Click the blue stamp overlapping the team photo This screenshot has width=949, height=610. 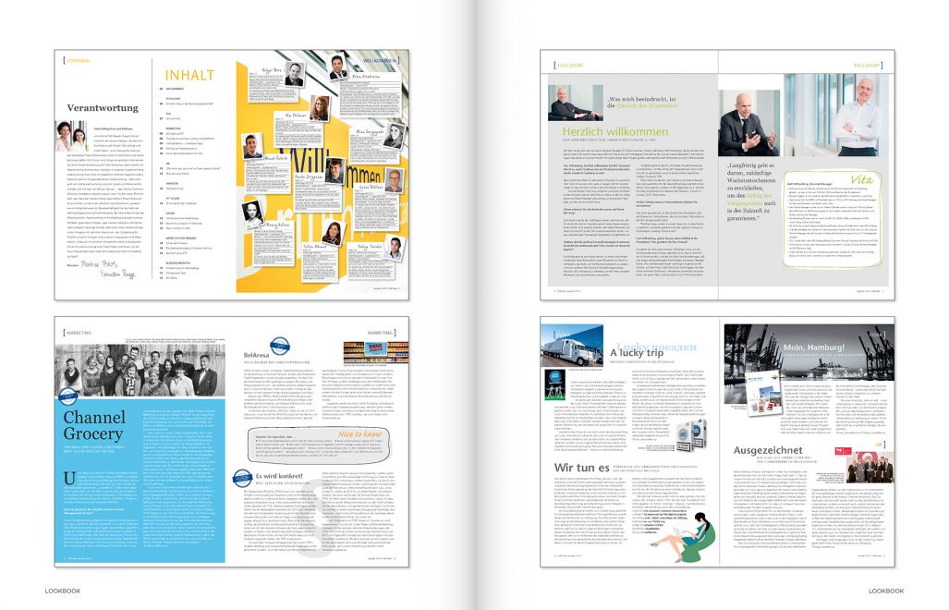pyautogui.click(x=67, y=396)
